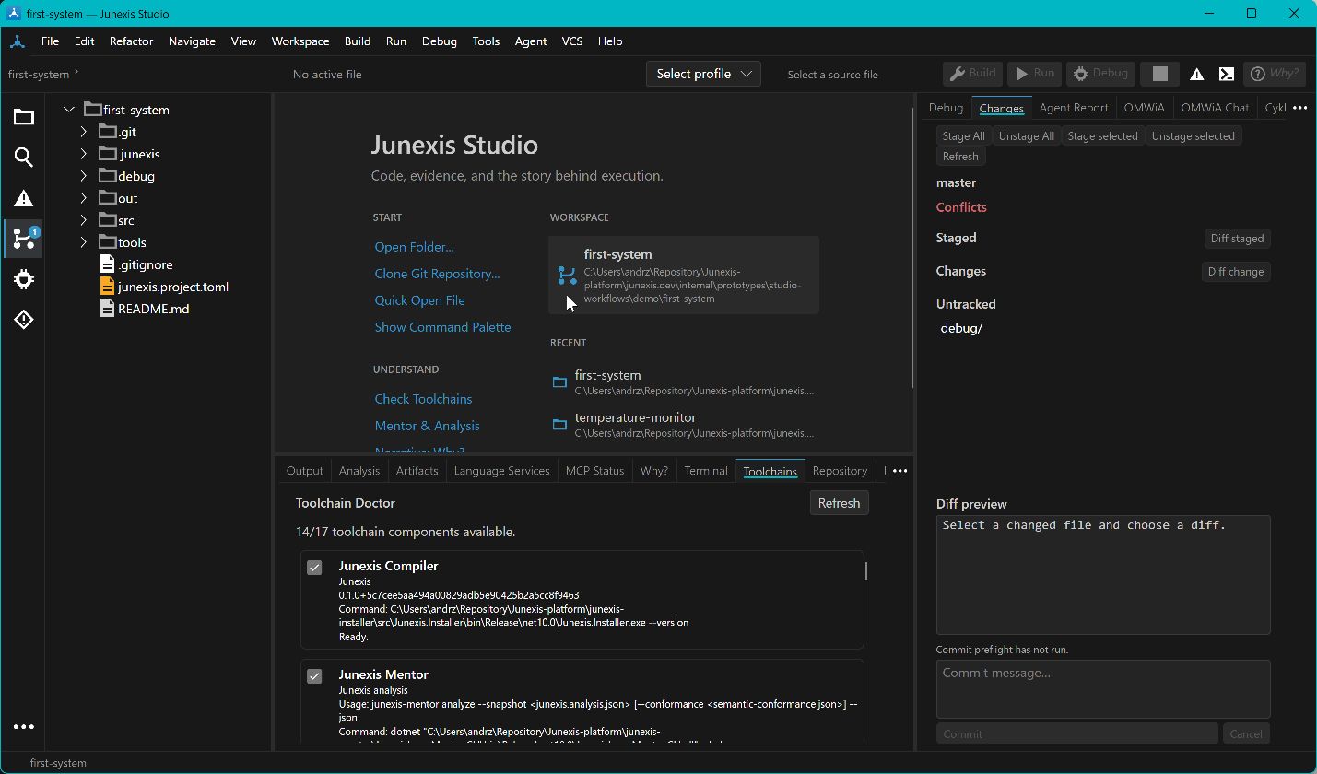Expand the .git folder
This screenshot has height=774, width=1317.
[x=84, y=132]
